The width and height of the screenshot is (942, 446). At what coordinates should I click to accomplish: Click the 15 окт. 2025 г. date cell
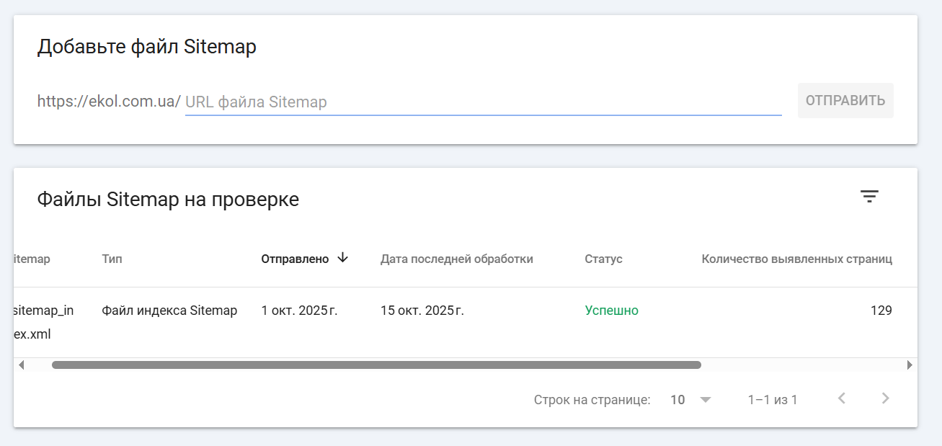[422, 311]
